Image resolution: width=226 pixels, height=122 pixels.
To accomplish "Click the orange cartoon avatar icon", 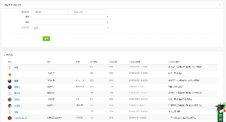I will click(x=10, y=75).
